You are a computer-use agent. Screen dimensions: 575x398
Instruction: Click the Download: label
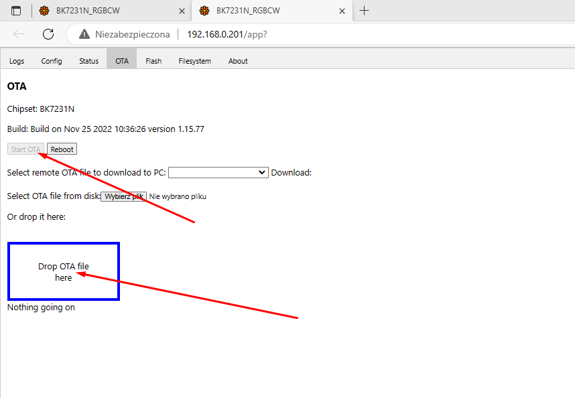291,173
